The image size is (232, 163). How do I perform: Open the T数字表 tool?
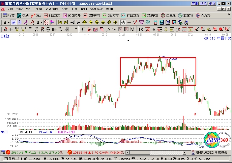150,15
